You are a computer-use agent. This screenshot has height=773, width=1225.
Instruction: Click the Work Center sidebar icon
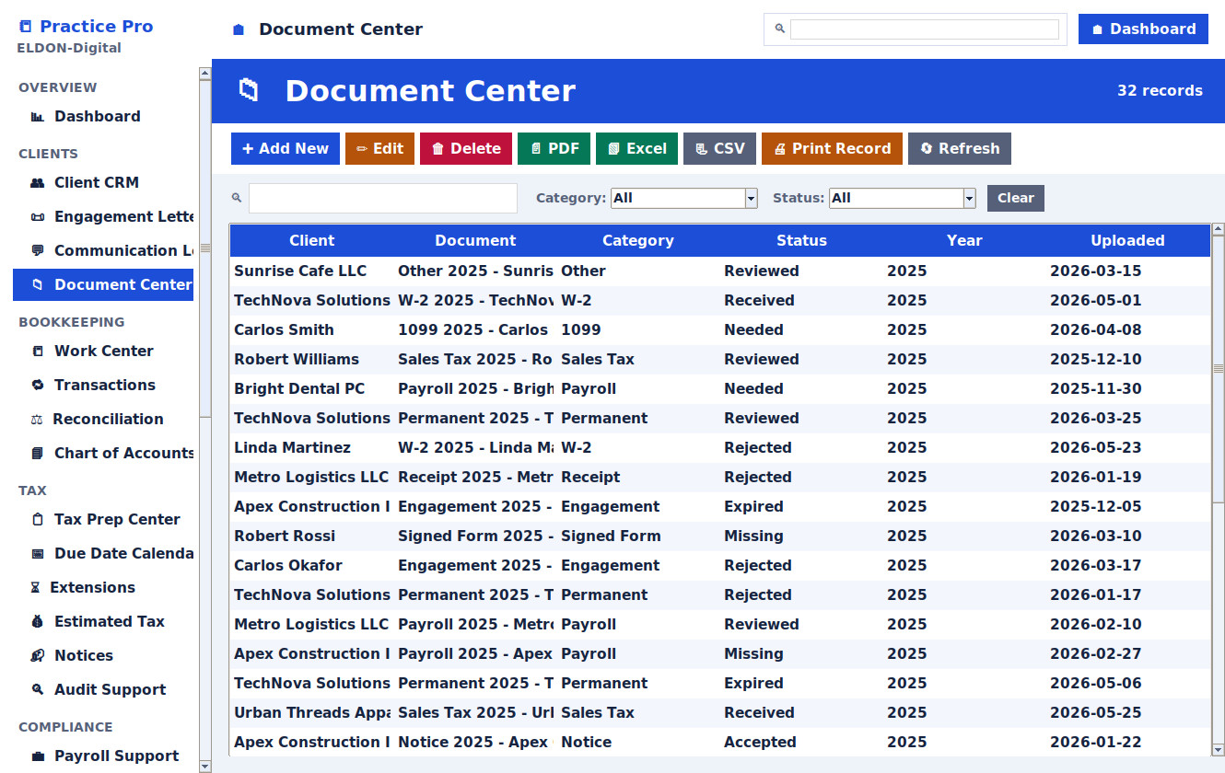(x=38, y=352)
